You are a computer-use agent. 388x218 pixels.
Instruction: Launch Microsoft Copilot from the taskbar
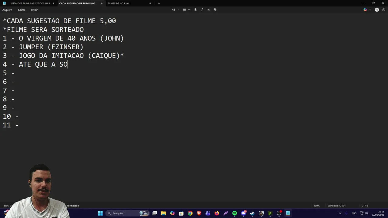[172, 213]
